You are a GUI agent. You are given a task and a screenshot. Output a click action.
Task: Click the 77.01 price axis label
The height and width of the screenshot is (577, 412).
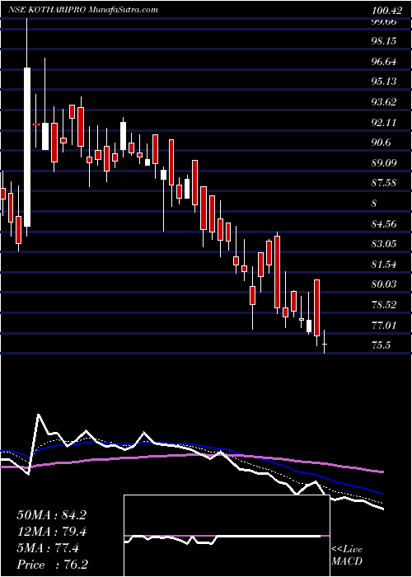(386, 326)
